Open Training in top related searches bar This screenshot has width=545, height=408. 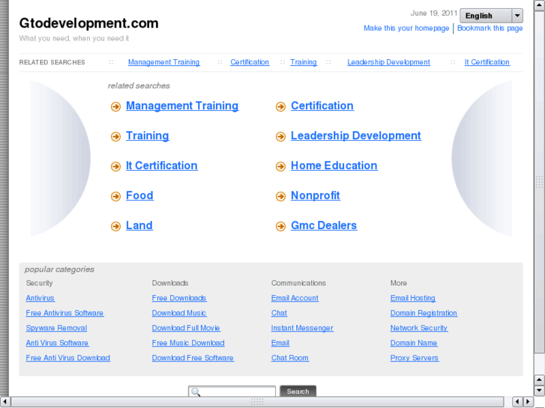point(304,62)
